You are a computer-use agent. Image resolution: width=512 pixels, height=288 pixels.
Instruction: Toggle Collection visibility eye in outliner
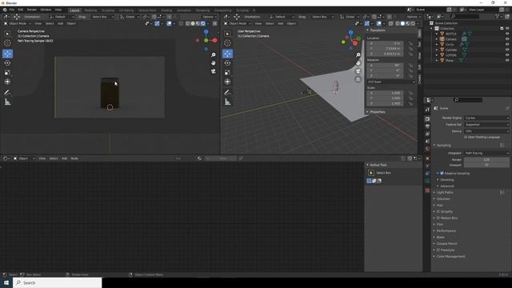point(507,29)
